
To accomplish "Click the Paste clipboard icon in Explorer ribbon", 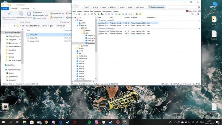I will point(29,14).
